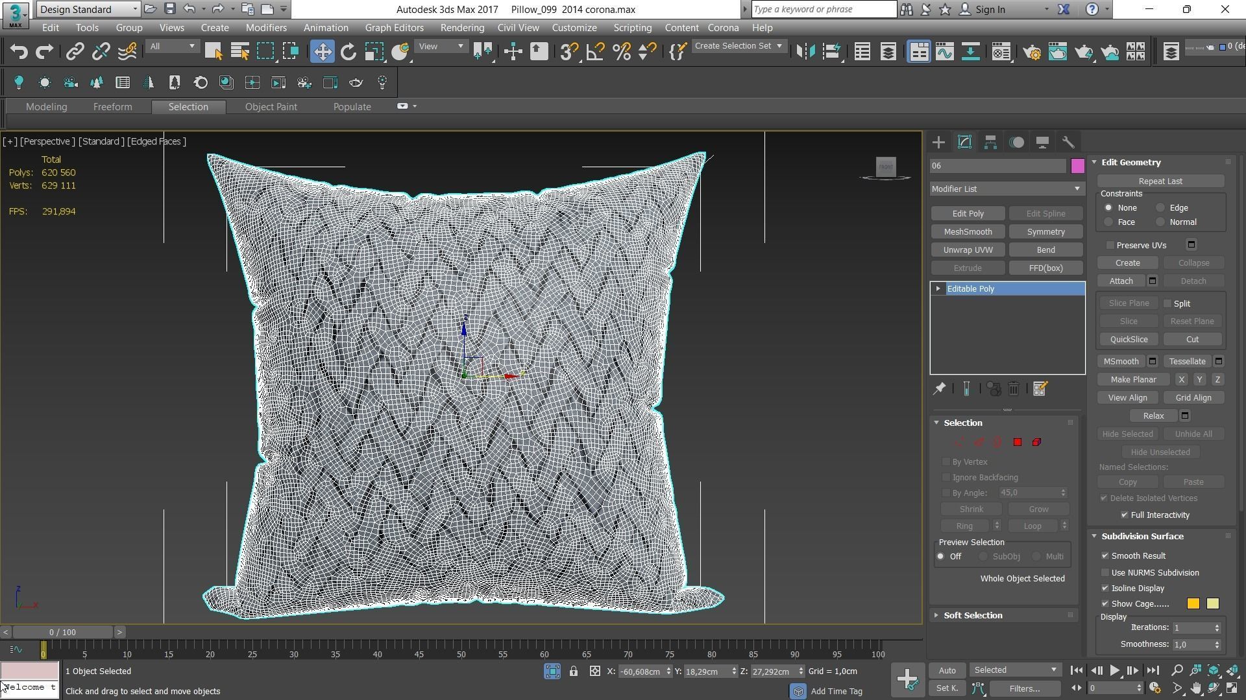The height and width of the screenshot is (700, 1246).
Task: Open the View reference coordinate dropdown
Action: point(441,46)
